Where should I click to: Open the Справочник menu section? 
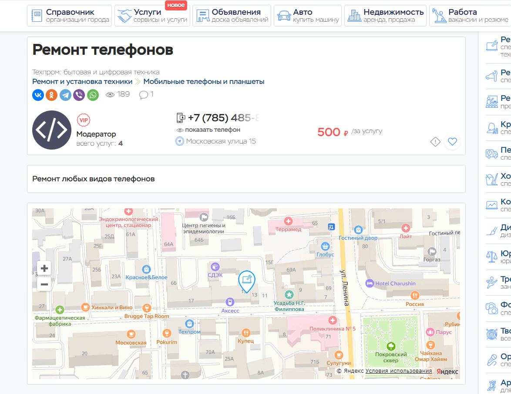tap(70, 16)
